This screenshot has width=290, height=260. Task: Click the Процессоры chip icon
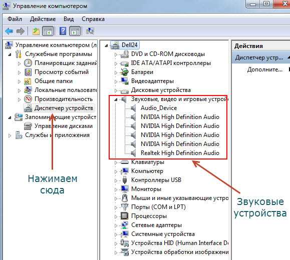(x=125, y=216)
